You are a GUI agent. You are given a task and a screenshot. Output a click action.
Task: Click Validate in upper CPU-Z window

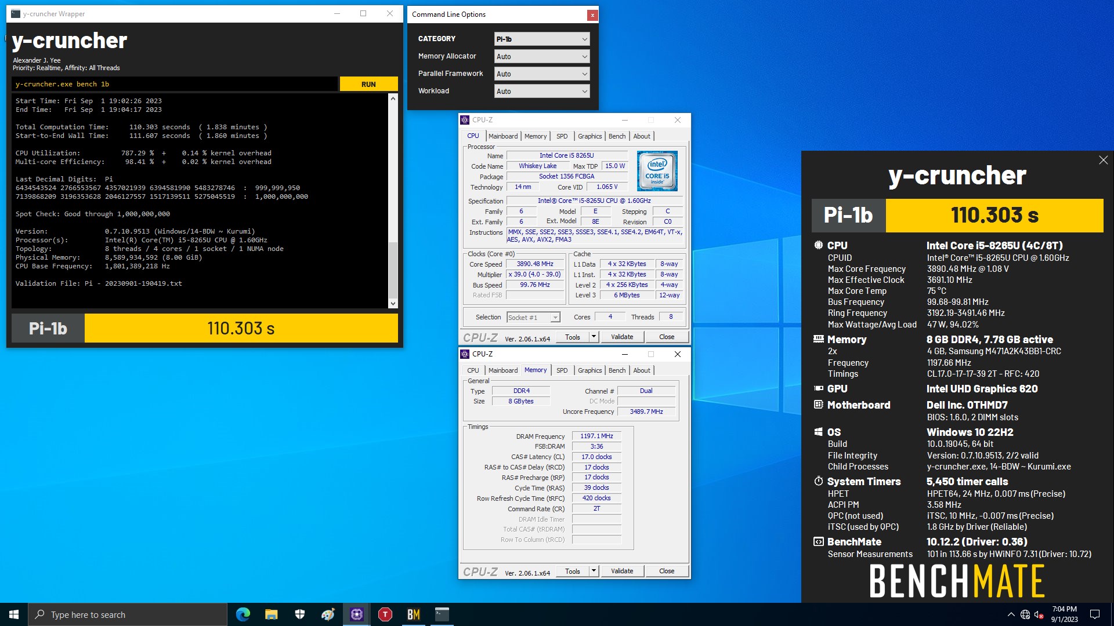pos(622,337)
